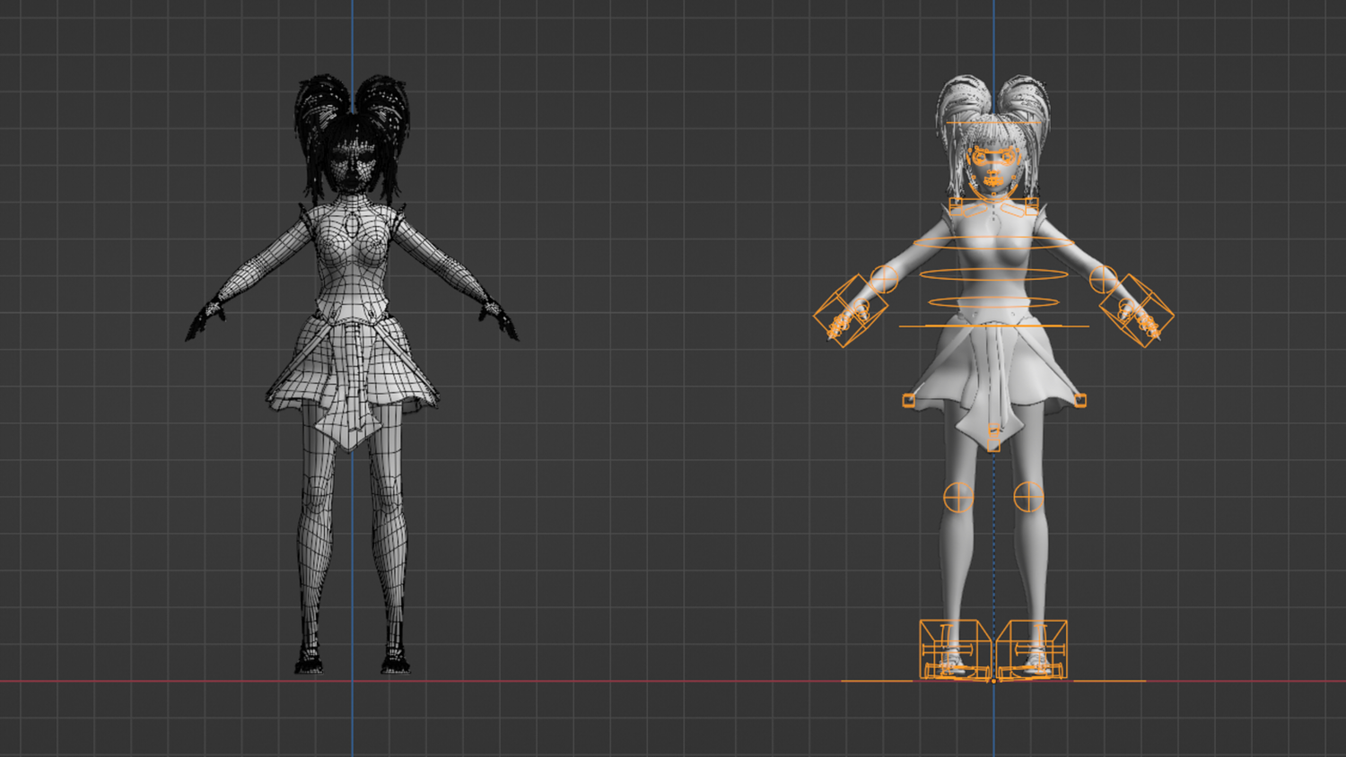Click the orange knee circle control on screen-right

pos(1028,496)
